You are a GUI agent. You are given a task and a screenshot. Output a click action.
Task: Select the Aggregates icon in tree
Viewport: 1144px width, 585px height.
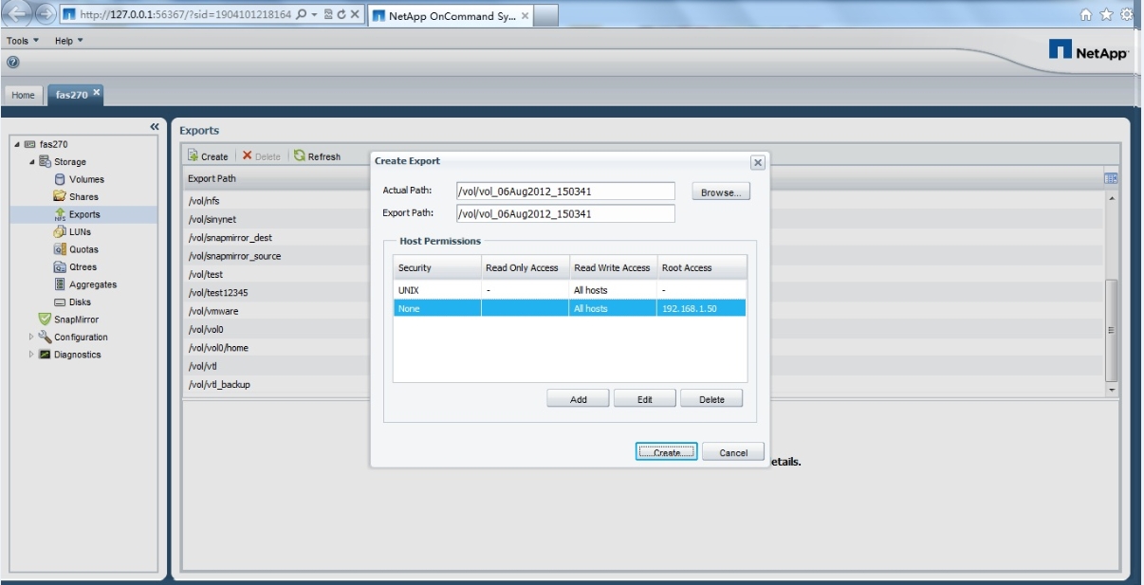coord(60,284)
